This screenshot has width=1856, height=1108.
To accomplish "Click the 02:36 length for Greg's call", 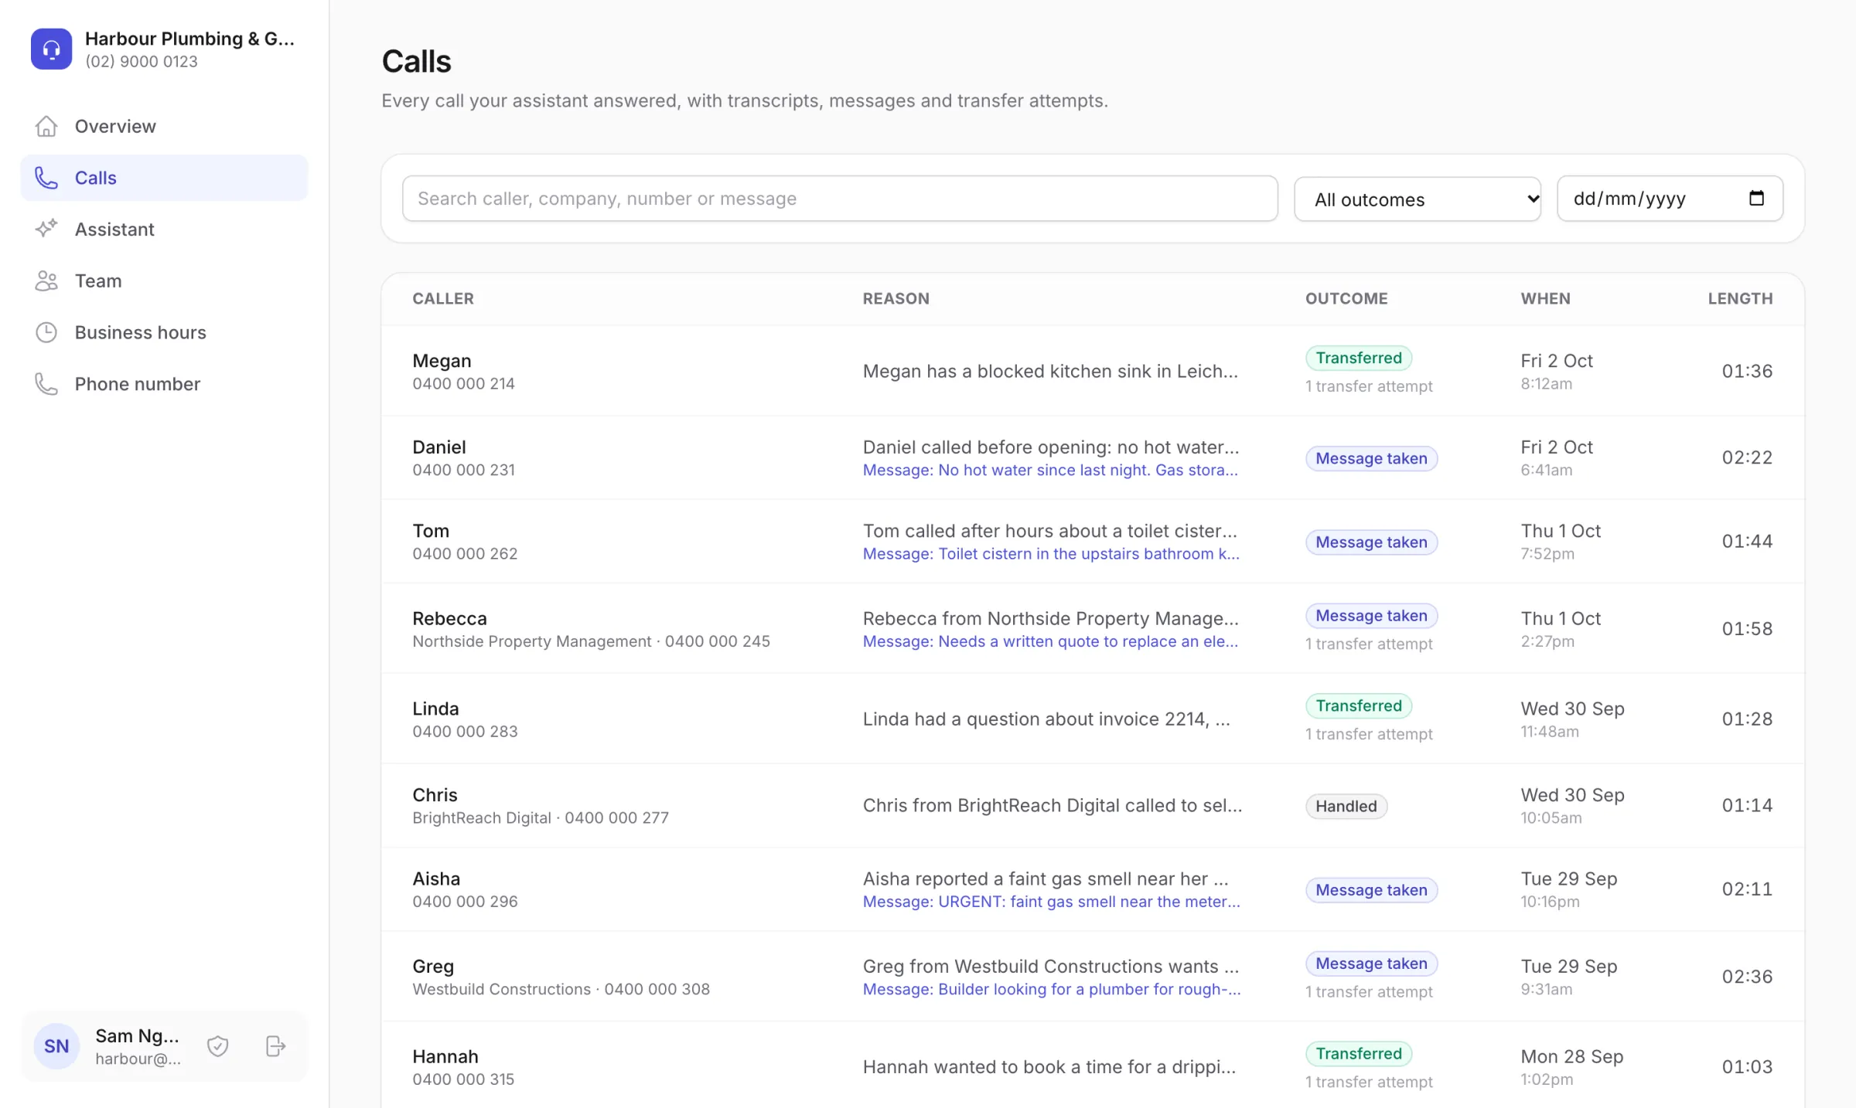I will click(x=1747, y=976).
